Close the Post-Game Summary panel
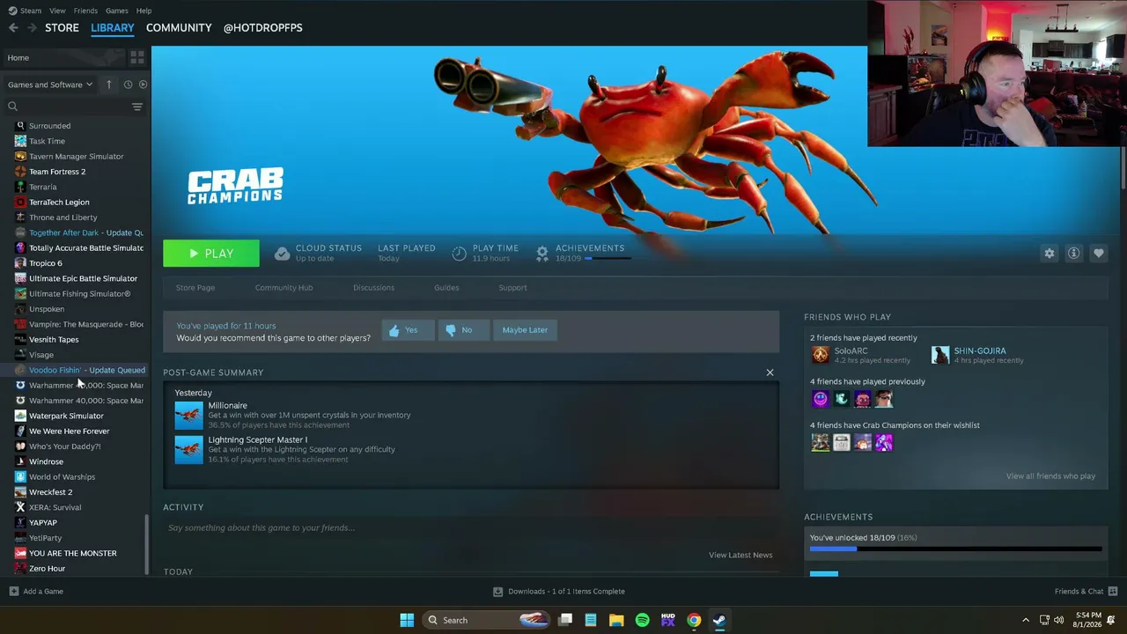Viewport: 1127px width, 634px height. tap(770, 372)
